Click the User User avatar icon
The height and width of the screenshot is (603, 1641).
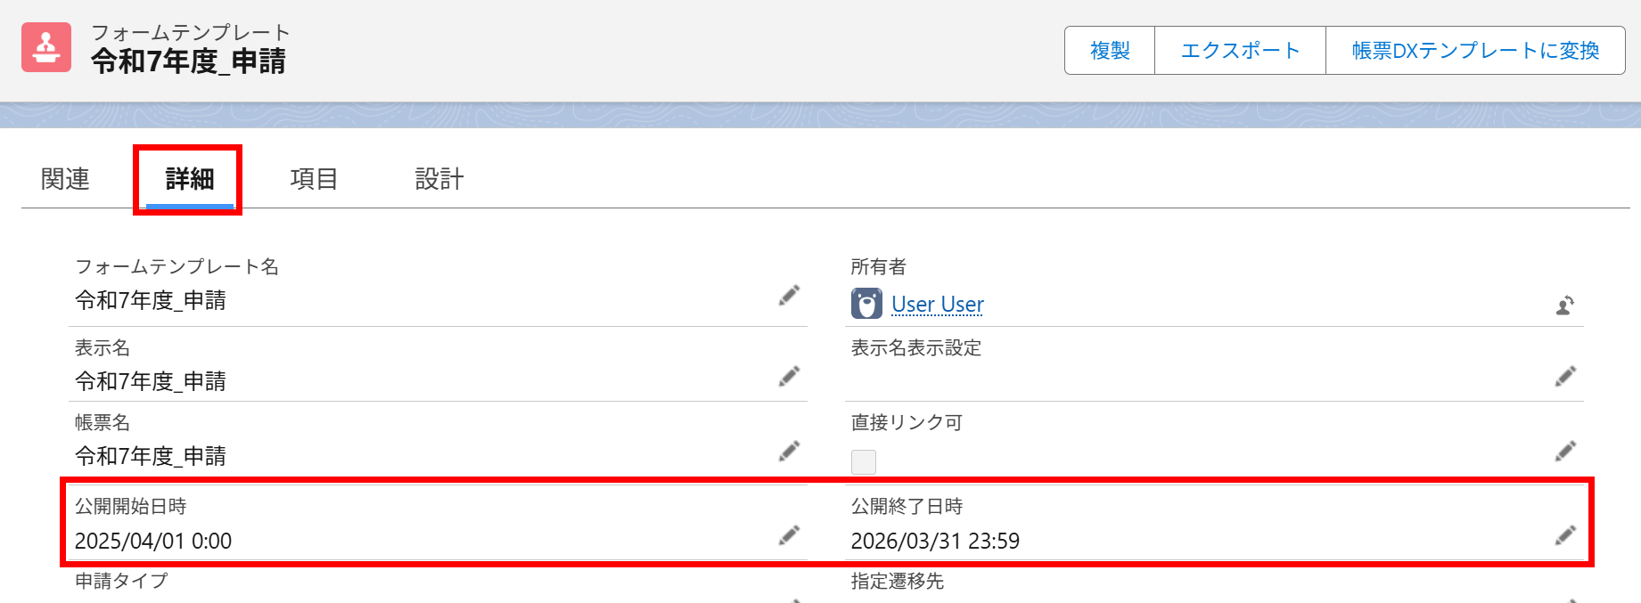pyautogui.click(x=866, y=304)
